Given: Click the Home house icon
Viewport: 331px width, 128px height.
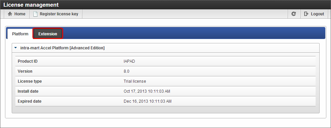Looking at the screenshot, I should pos(10,14).
